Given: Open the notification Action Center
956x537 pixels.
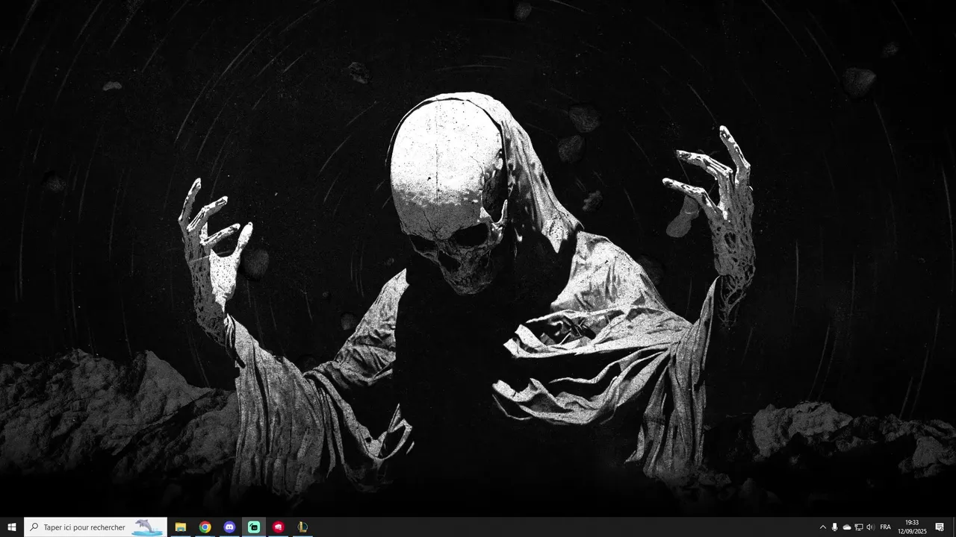Looking at the screenshot, I should pos(940,527).
